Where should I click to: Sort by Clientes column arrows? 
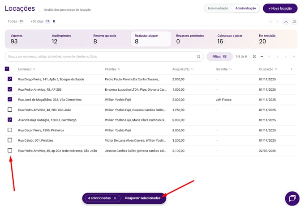119,69
